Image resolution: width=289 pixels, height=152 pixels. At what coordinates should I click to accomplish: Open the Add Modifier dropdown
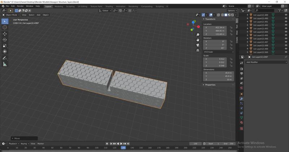266,62
